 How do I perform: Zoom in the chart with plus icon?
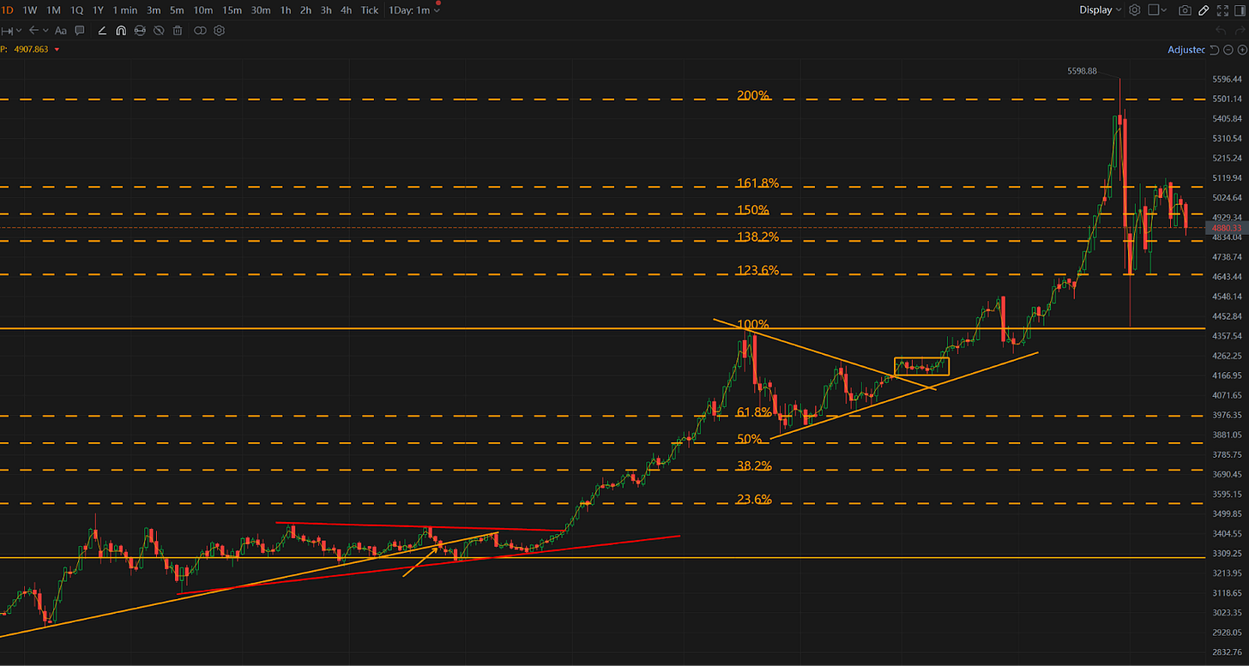click(1242, 50)
